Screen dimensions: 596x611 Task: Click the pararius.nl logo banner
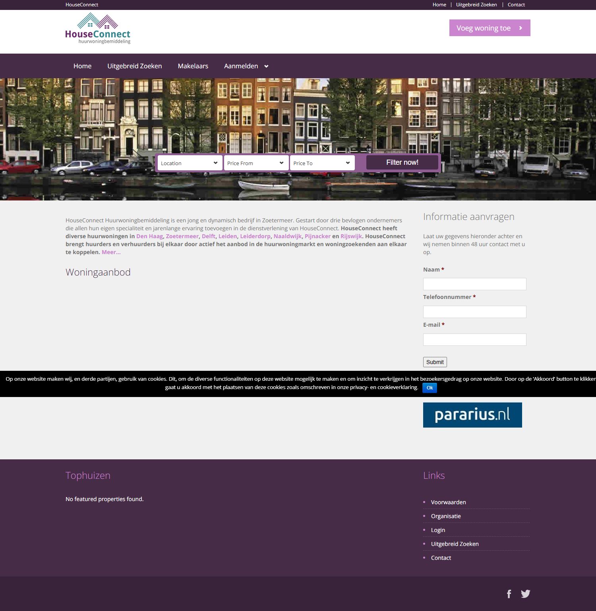click(472, 414)
